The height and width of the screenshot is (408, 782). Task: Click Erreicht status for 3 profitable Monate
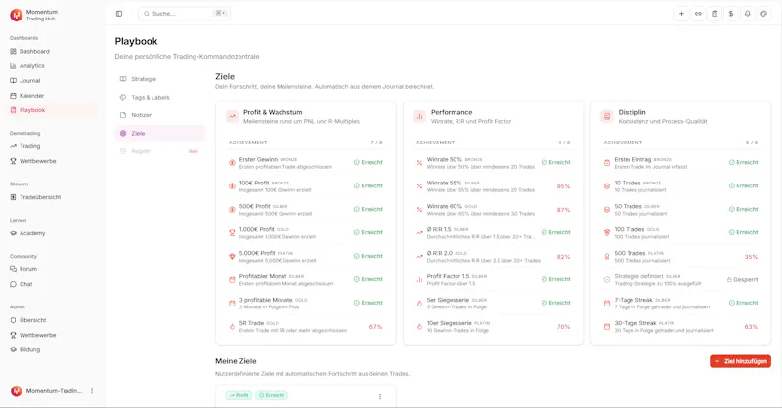pos(369,303)
